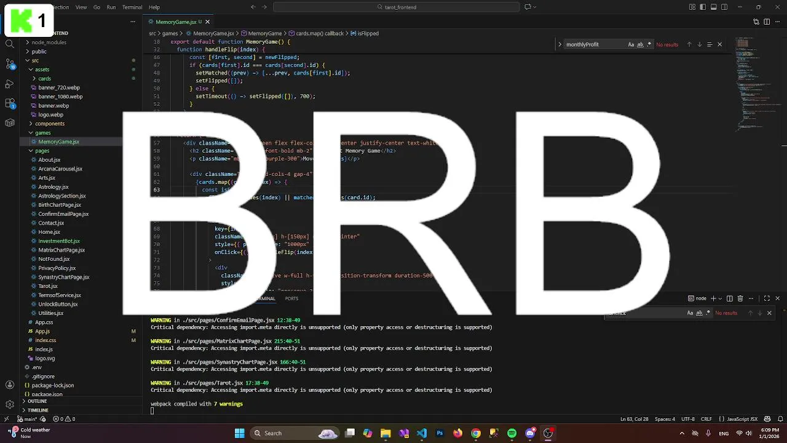Screen dimensions: 787x443
Task: Switch to the PORTS panel tab
Action: (x=291, y=298)
